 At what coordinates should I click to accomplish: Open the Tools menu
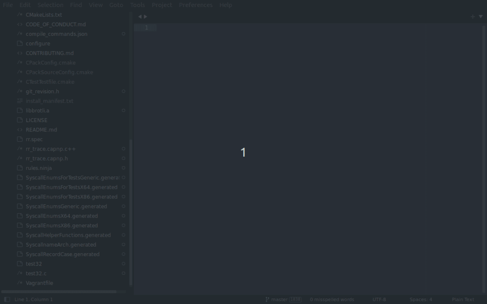(x=137, y=5)
